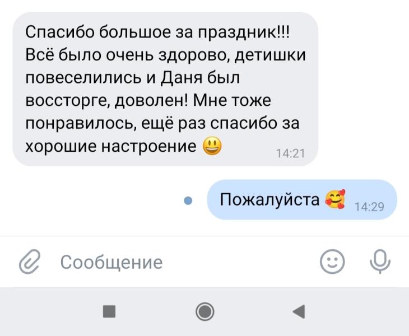
Task: Tap the Android recent apps square
Action: point(109,311)
